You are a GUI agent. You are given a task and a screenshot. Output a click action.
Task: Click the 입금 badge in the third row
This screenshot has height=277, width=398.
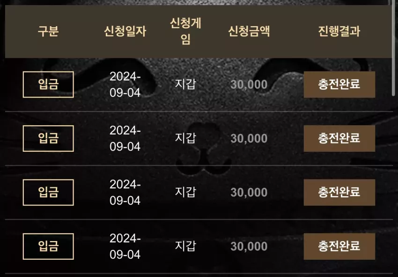48,192
